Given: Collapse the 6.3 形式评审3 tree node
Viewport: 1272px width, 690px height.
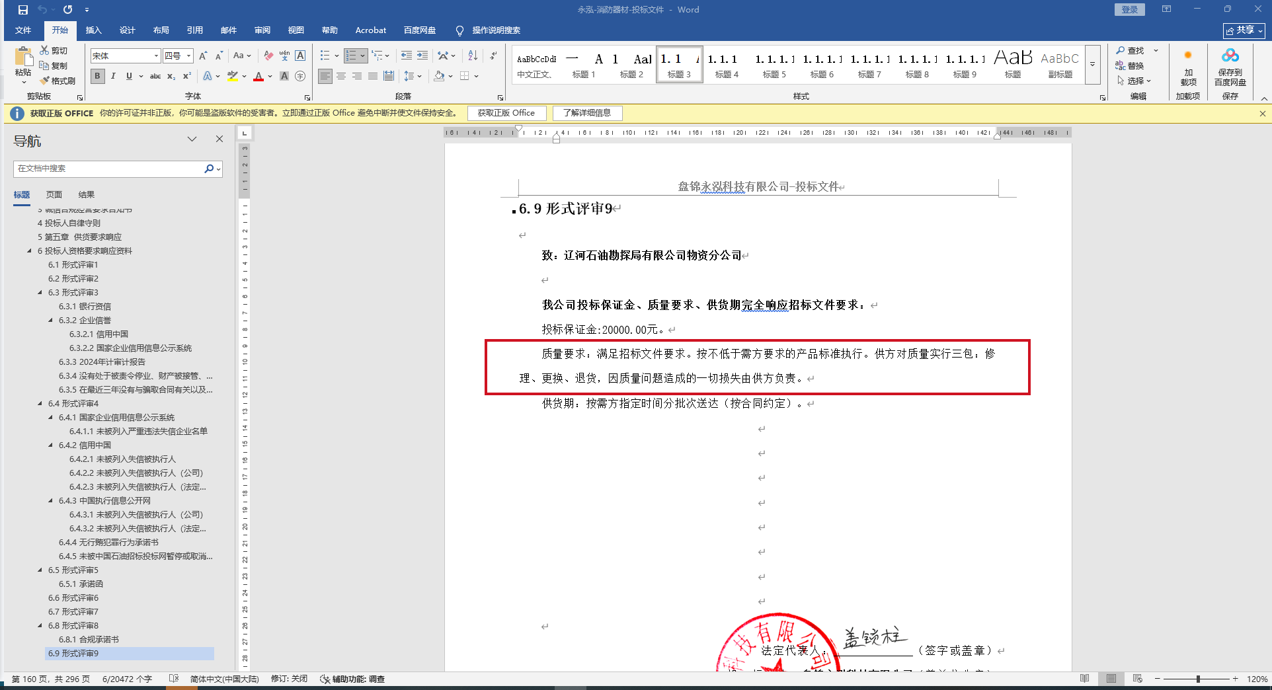Looking at the screenshot, I should [40, 292].
